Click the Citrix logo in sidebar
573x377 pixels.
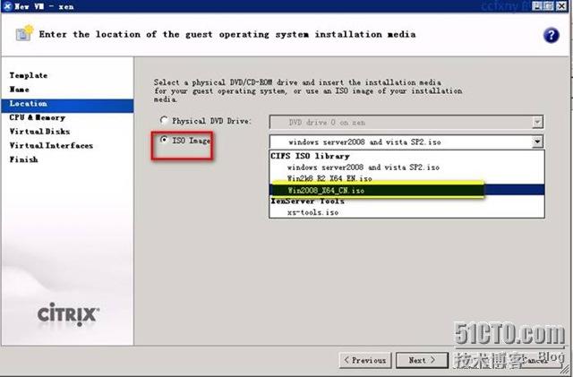click(x=68, y=314)
